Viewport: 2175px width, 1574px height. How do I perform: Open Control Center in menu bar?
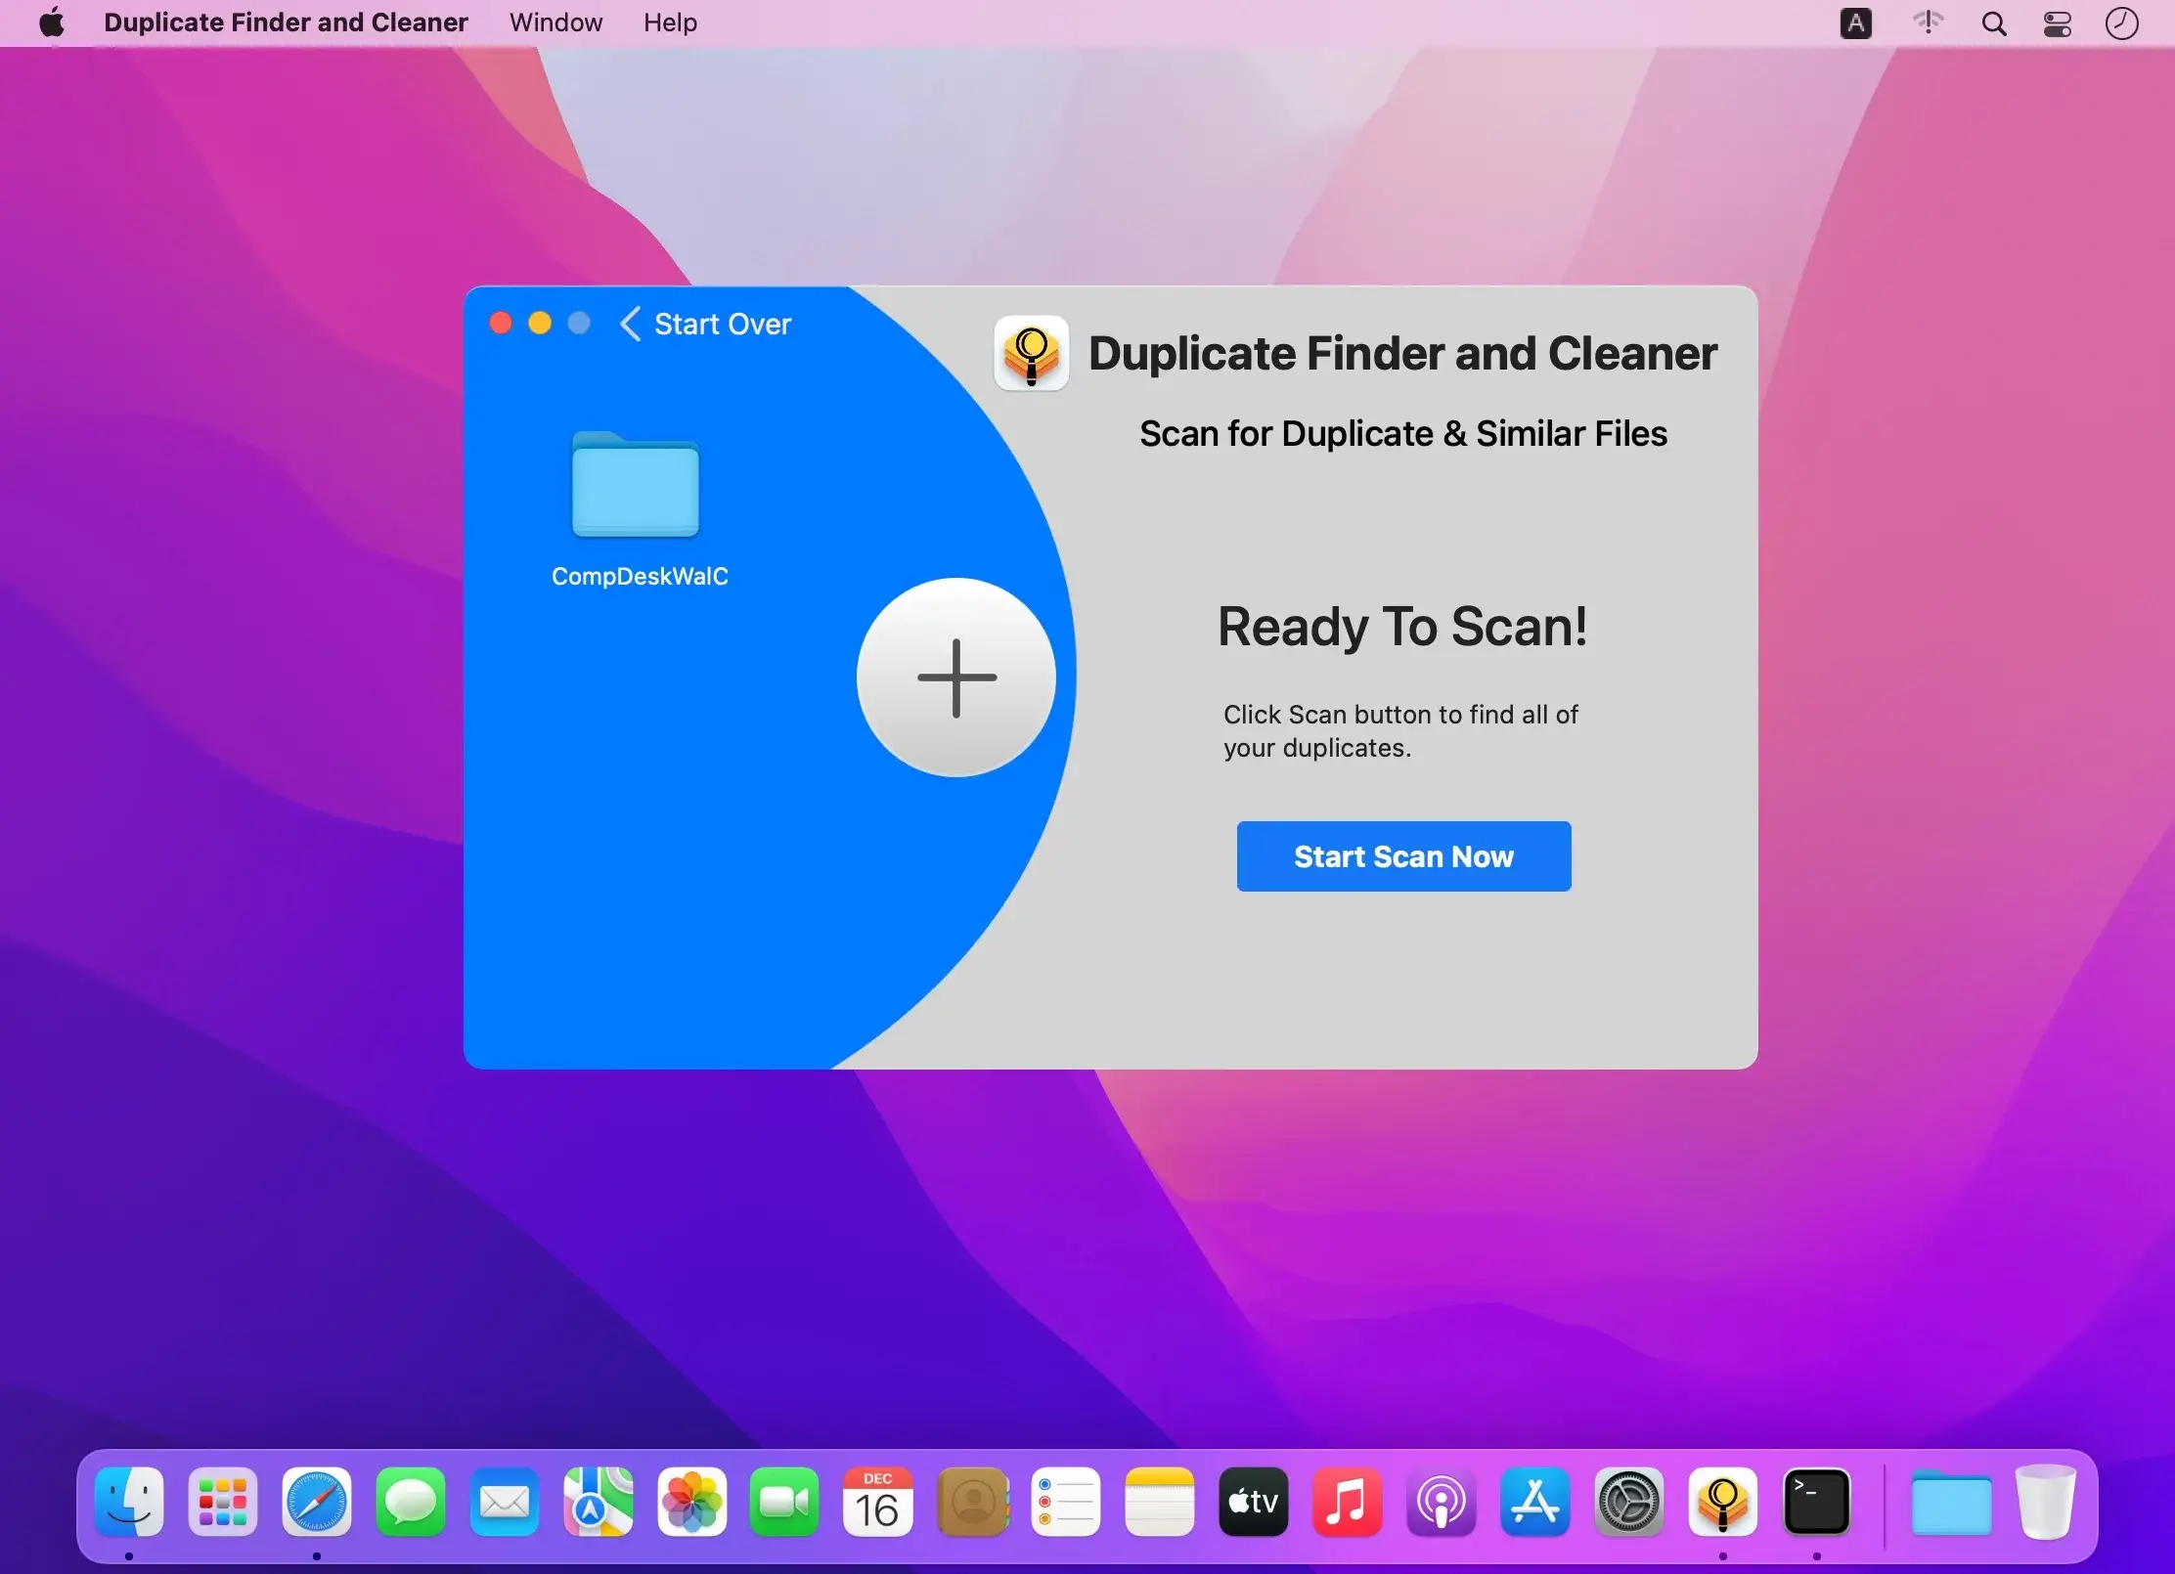point(2058,23)
